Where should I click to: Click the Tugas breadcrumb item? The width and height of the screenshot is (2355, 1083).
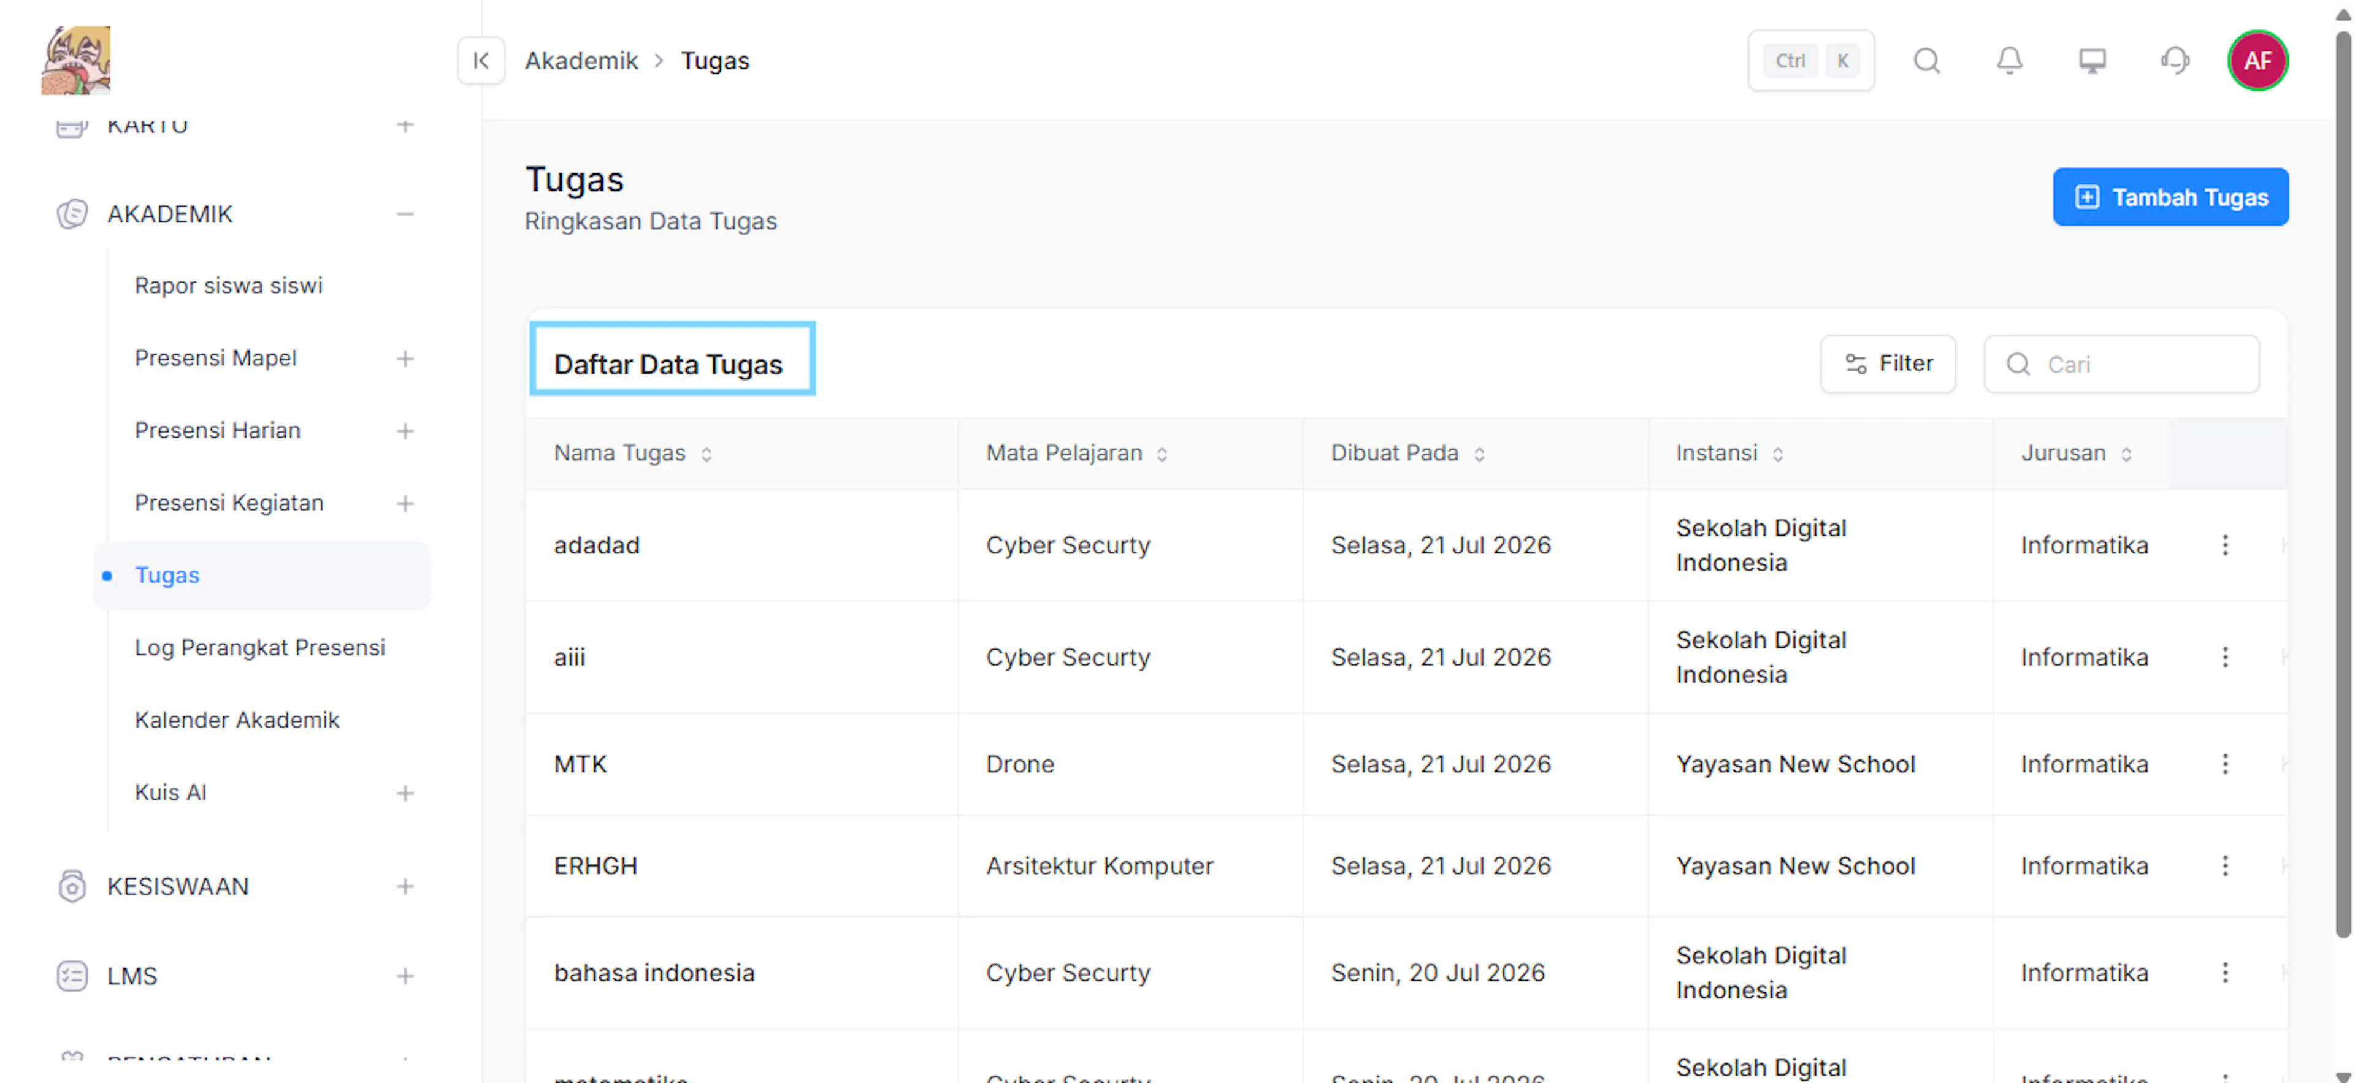coord(715,60)
